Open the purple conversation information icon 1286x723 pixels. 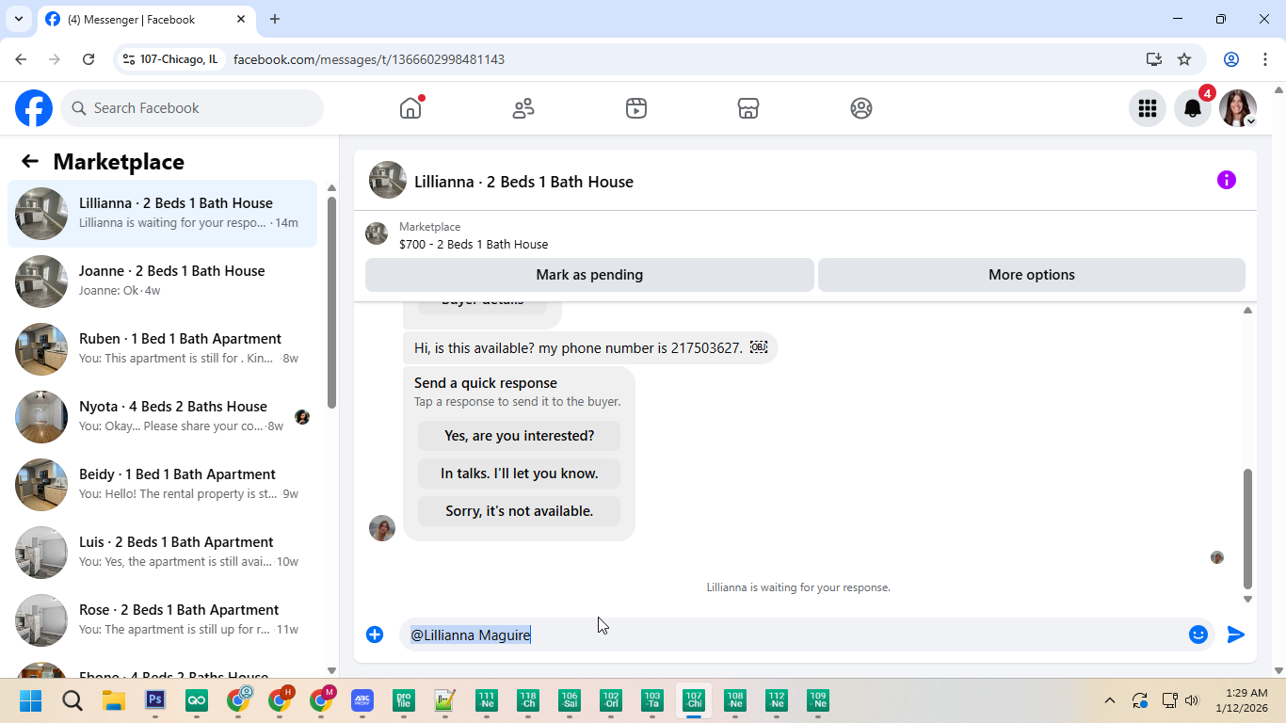pos(1227,180)
